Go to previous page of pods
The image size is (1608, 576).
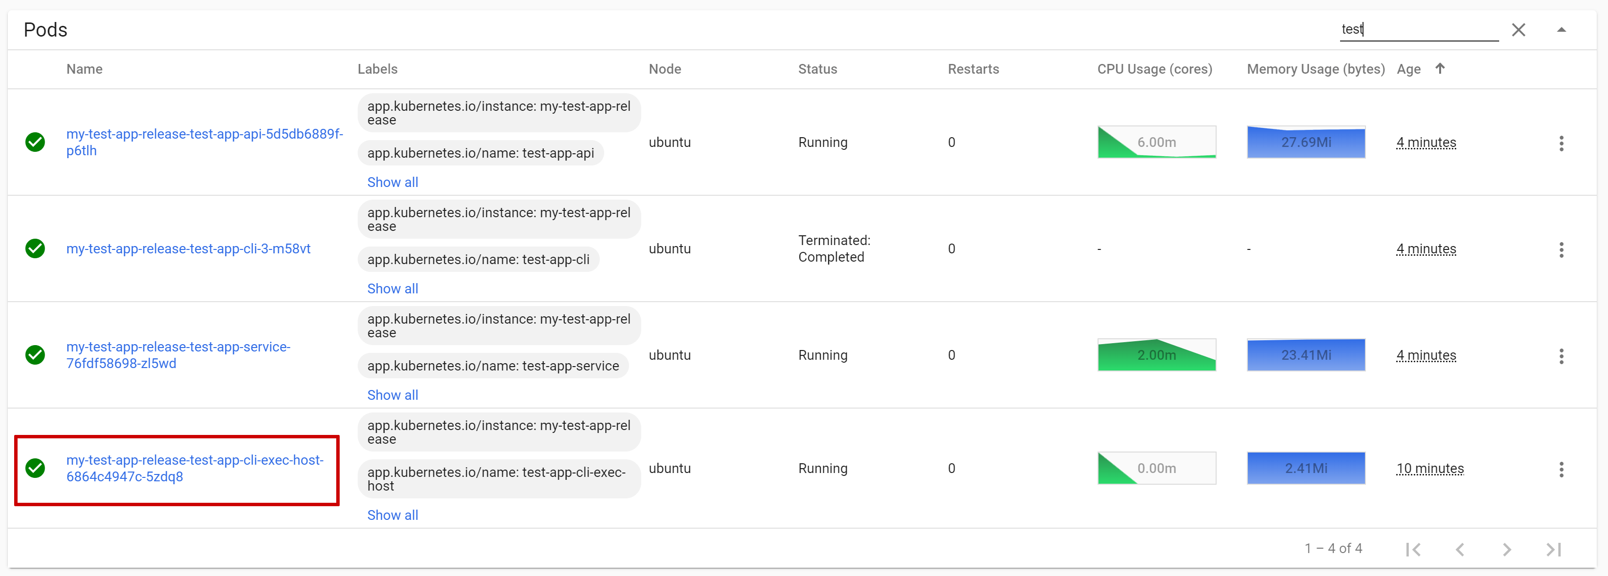point(1460,549)
